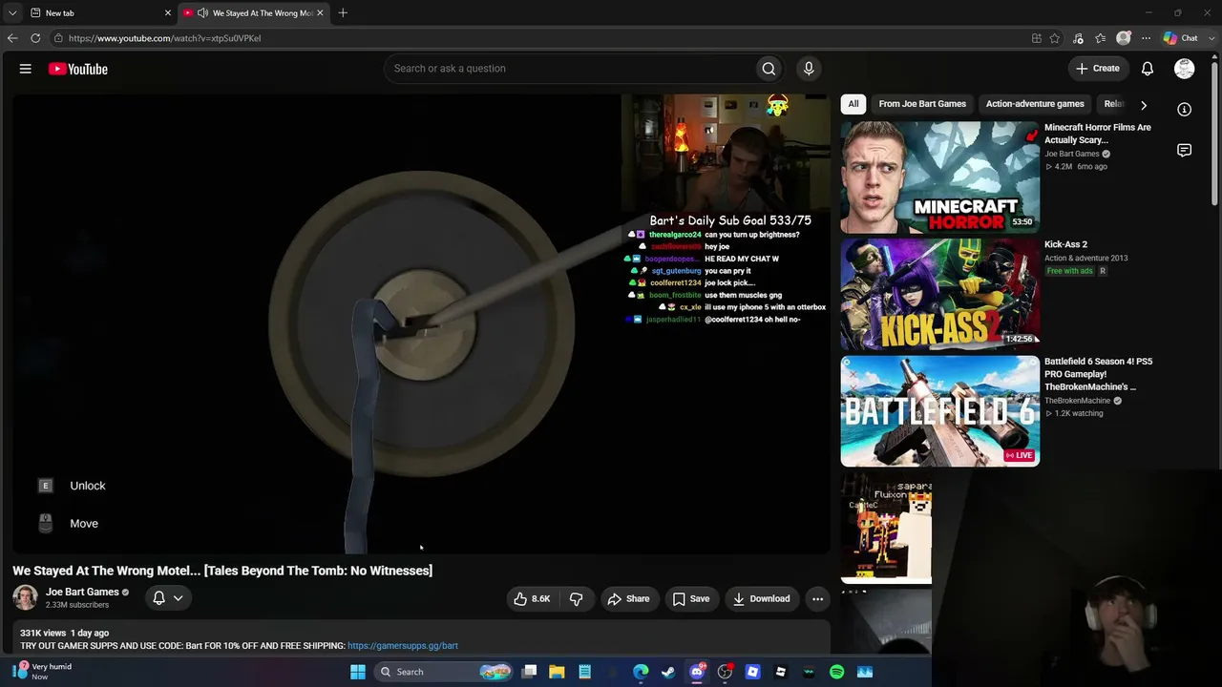Click the Windows taskbar Search box
Screen dimensions: 1222x687
click(444, 672)
